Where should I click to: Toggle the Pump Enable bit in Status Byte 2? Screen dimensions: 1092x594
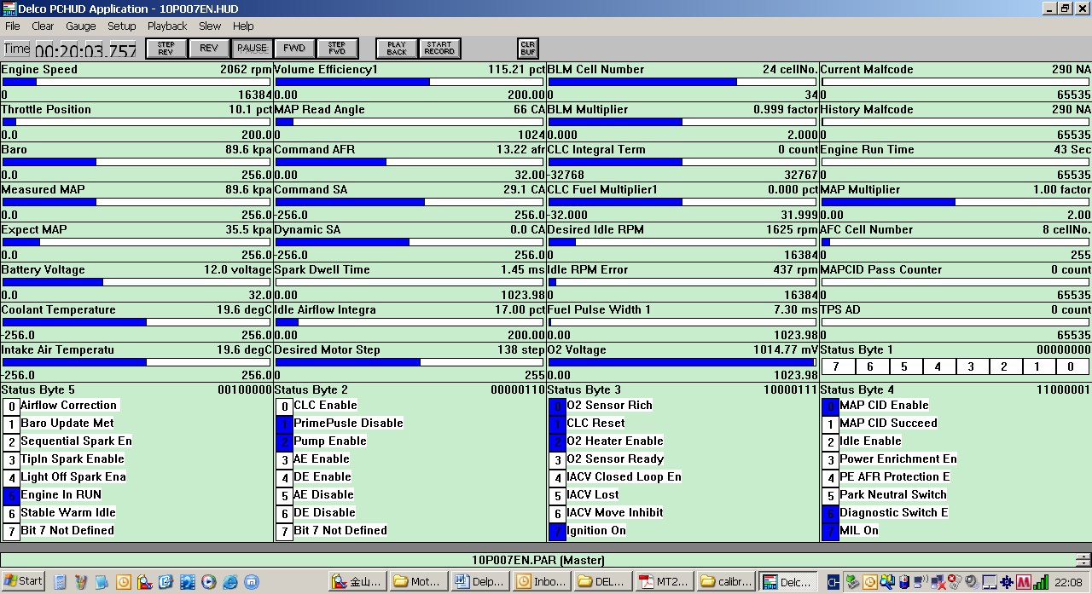(x=284, y=441)
